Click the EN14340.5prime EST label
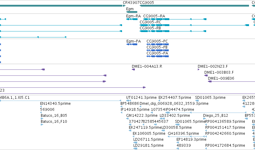255x150 pixels. point(55,104)
